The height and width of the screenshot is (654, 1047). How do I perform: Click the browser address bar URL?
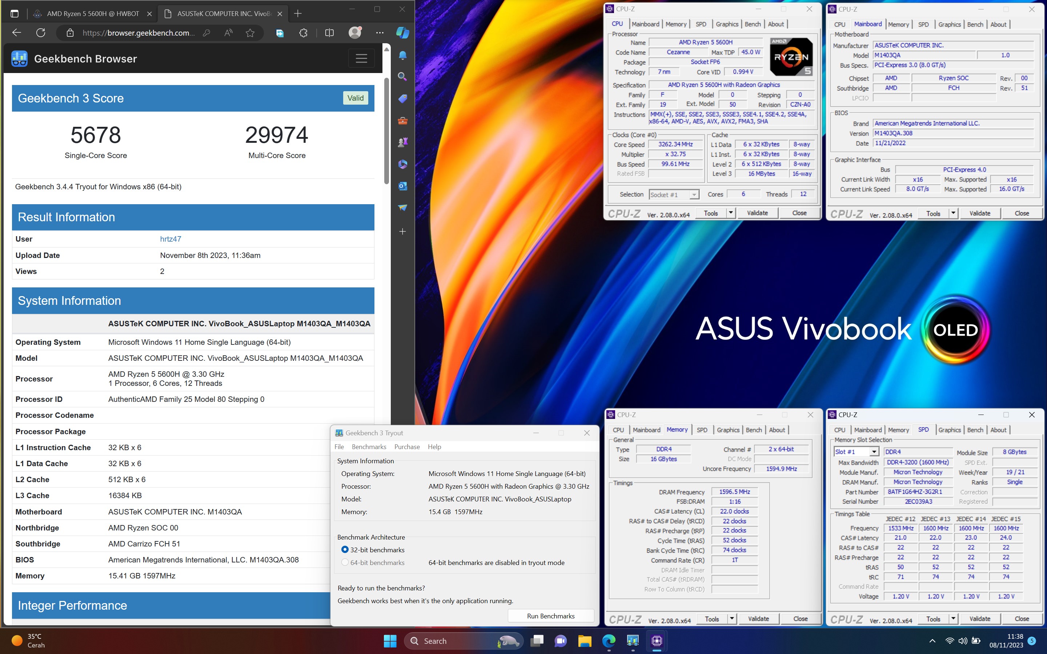139,33
